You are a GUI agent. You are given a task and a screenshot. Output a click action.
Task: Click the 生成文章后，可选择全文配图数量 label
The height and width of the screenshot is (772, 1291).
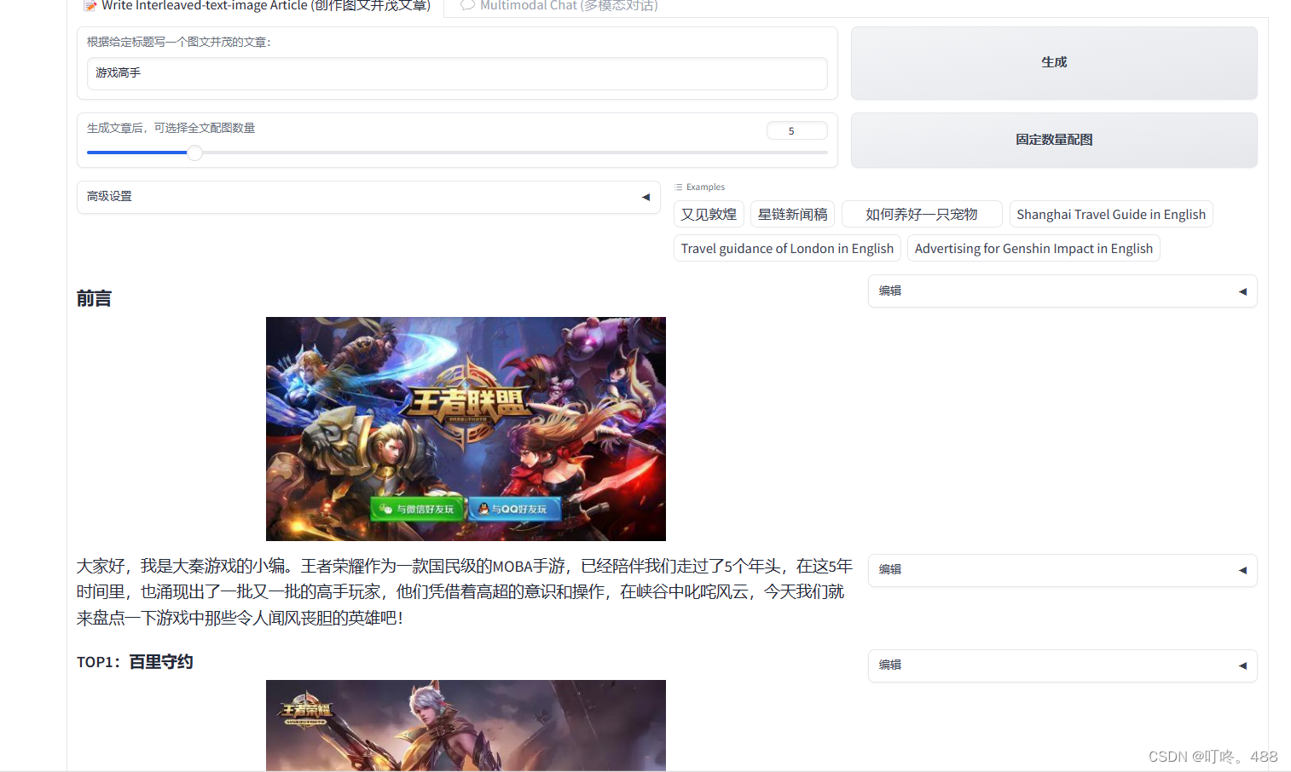pos(171,128)
